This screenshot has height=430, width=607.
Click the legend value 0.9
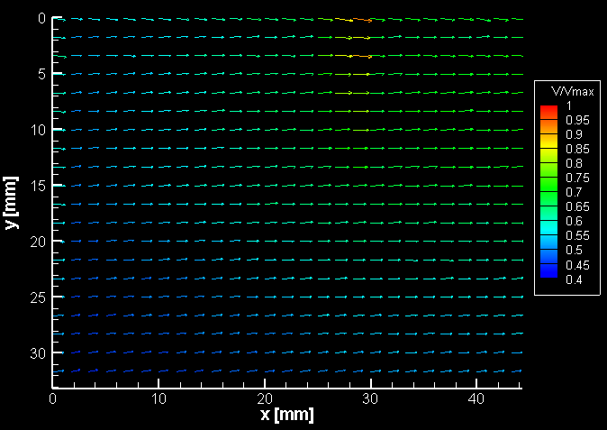tap(574, 135)
